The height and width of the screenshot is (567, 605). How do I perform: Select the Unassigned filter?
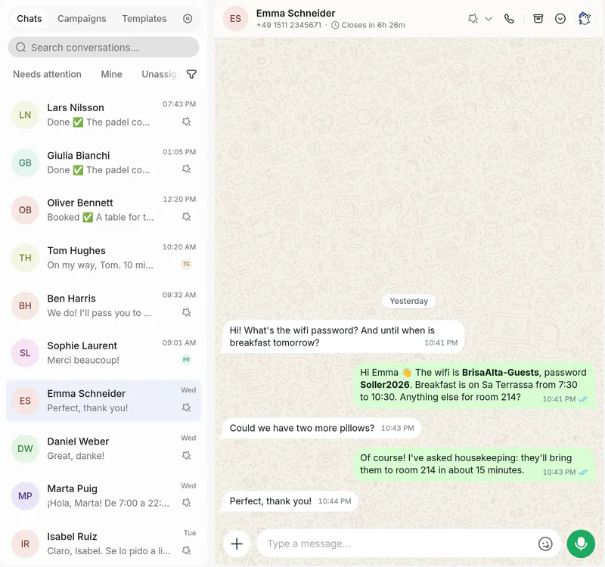(160, 74)
